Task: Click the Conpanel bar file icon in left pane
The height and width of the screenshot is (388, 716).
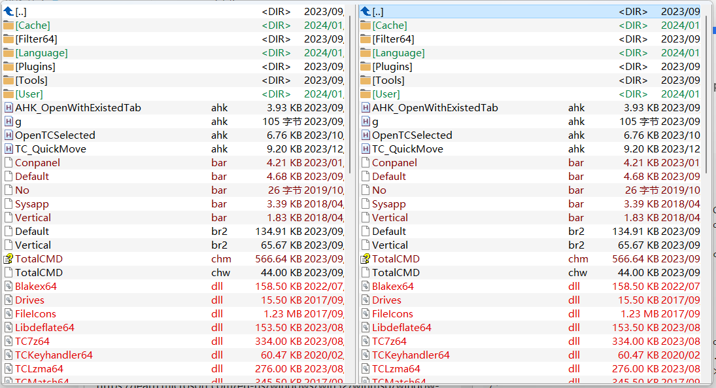Action: pos(9,162)
